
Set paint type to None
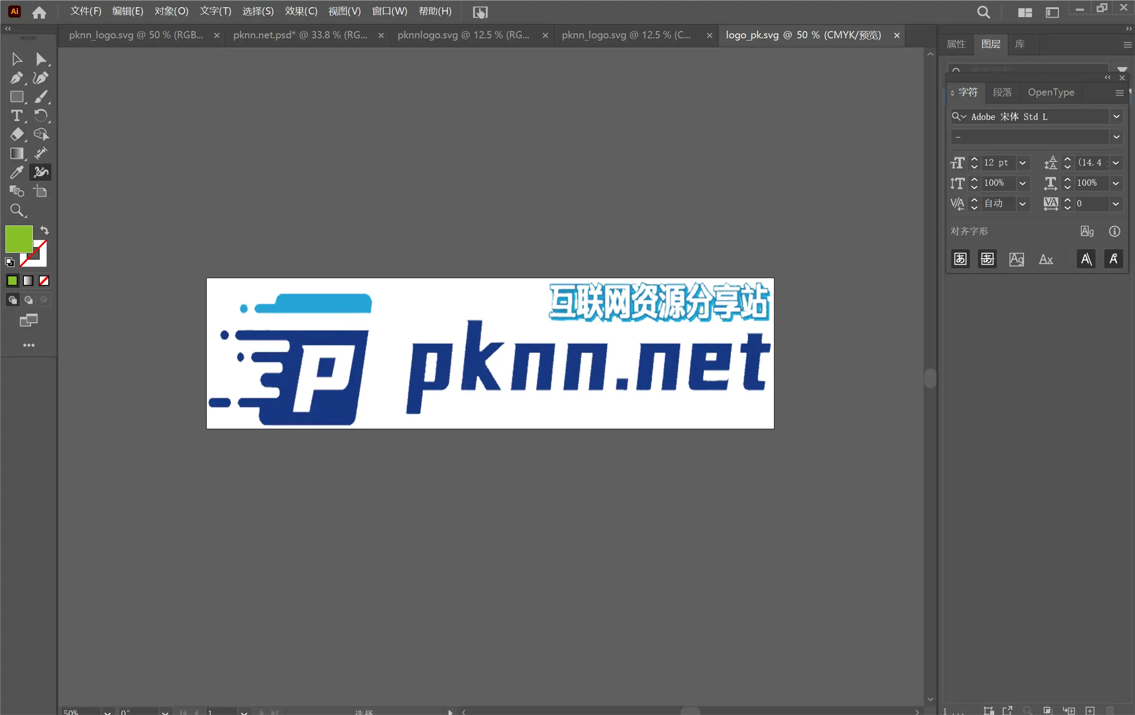click(44, 281)
